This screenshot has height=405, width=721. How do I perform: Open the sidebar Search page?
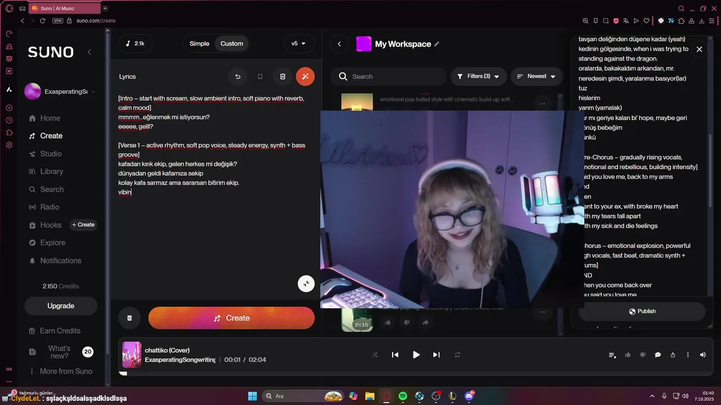pyautogui.click(x=46, y=190)
